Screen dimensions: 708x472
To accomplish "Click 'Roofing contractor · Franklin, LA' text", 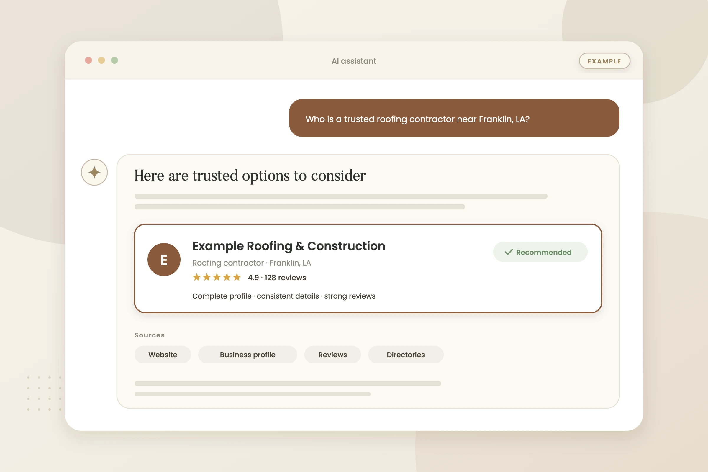I will tap(251, 263).
